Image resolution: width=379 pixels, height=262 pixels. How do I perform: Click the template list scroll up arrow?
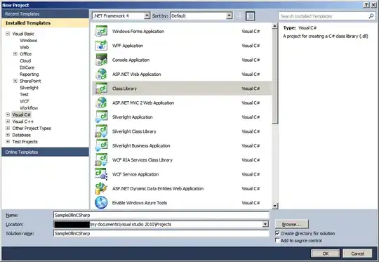[275, 26]
